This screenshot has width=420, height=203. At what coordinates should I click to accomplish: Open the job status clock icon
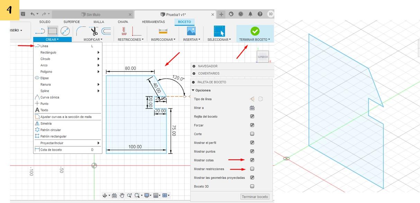(x=240, y=14)
